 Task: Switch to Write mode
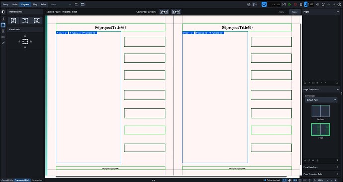(15, 4)
